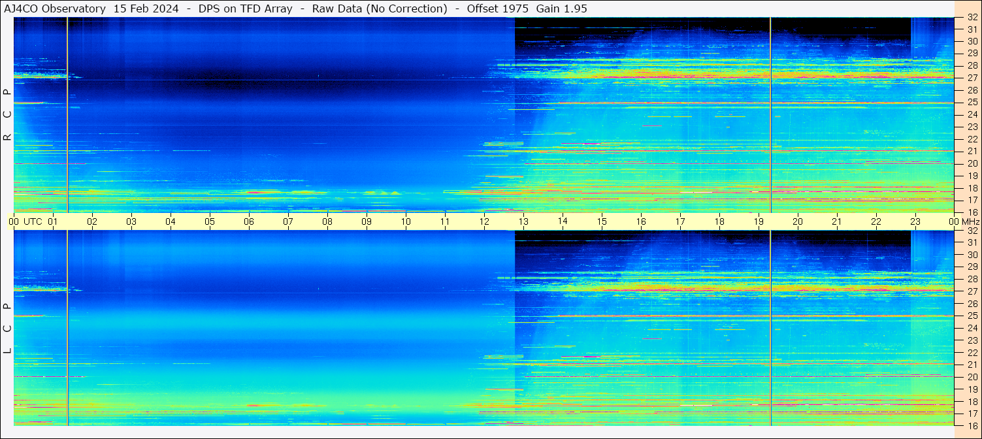Click the LCP vertical label of lower panel
The height and width of the screenshot is (439, 982).
(7, 329)
